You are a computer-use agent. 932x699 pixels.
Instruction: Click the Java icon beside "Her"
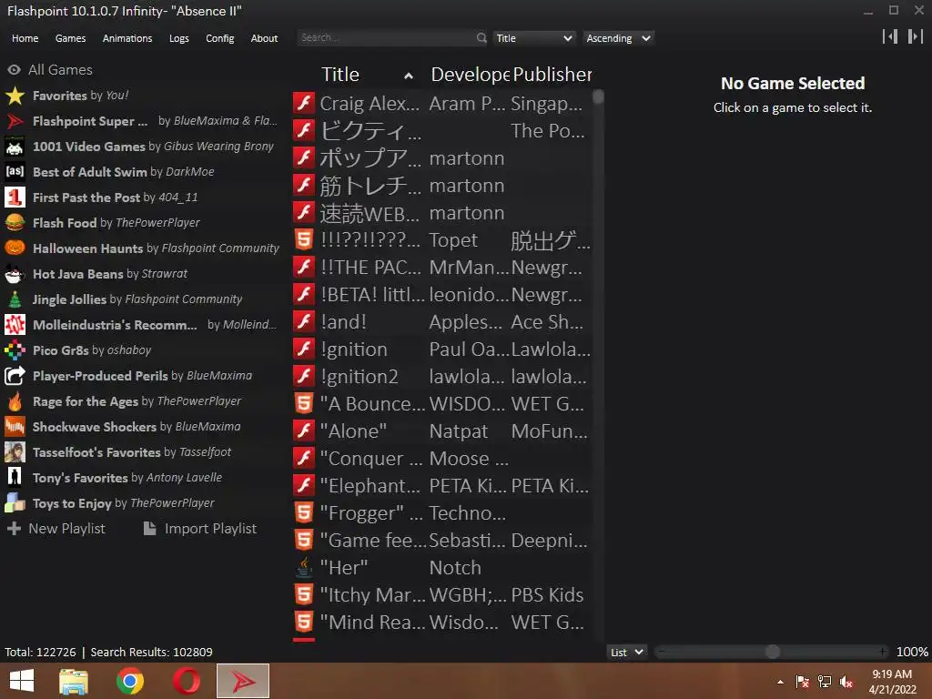(304, 568)
